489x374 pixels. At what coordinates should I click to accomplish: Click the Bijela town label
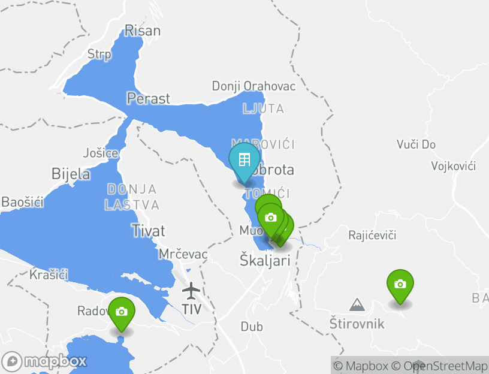click(71, 174)
